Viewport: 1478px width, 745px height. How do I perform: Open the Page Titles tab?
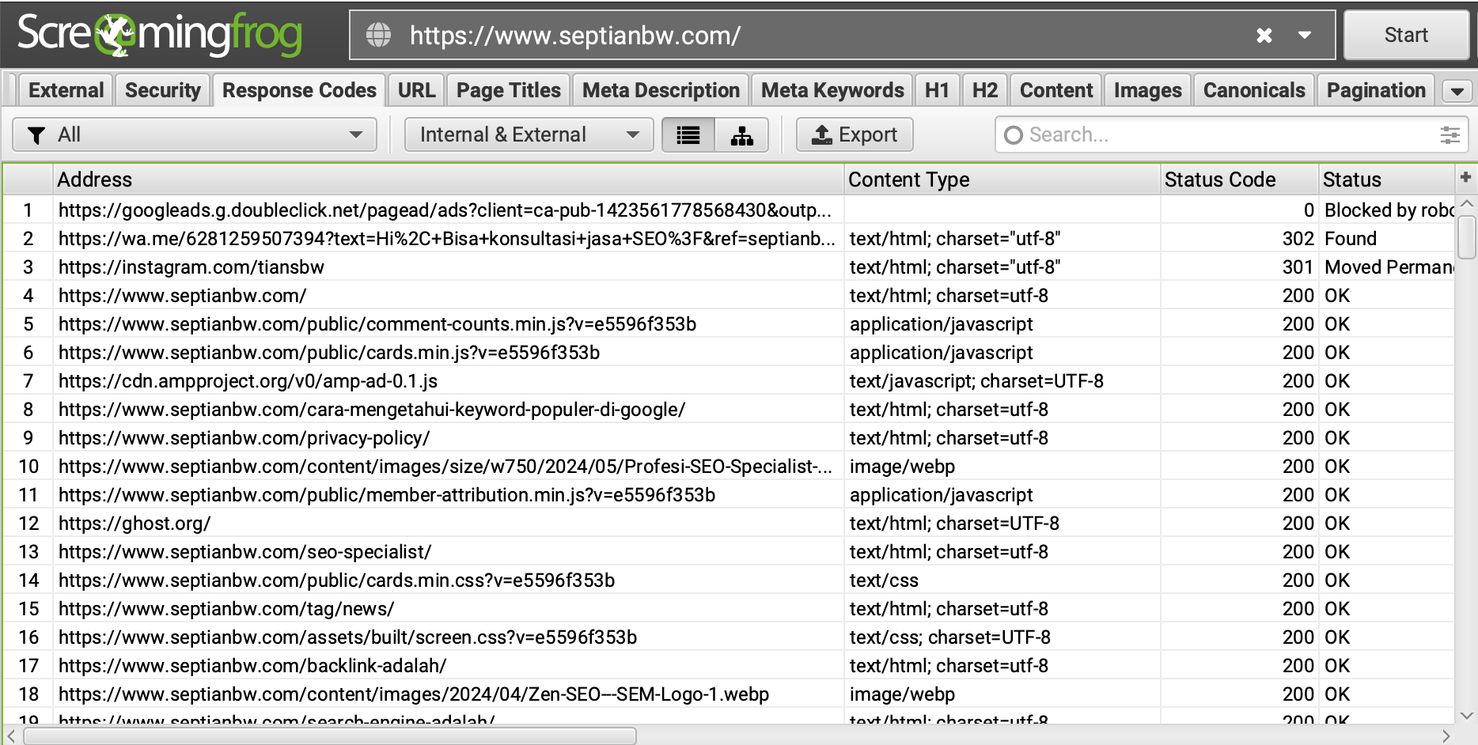tap(508, 90)
